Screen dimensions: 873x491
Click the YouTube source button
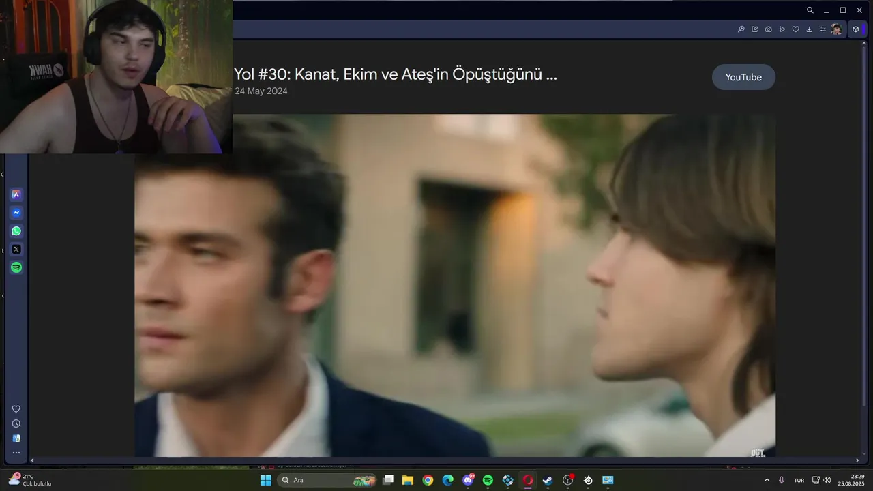click(x=743, y=77)
